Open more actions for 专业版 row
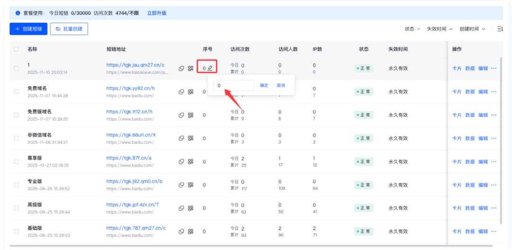 (494, 185)
